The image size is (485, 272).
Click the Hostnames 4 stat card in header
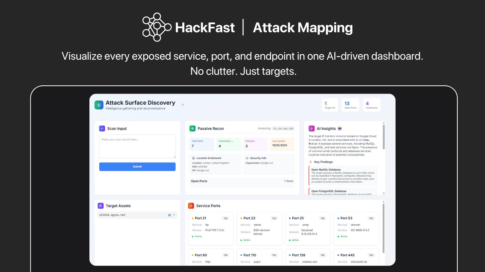click(x=372, y=105)
